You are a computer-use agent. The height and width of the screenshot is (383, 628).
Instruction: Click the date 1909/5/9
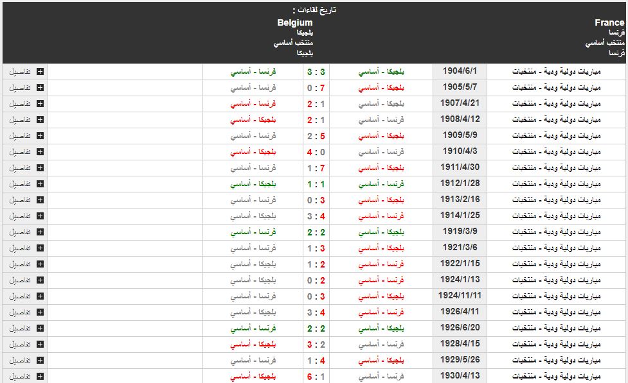pyautogui.click(x=460, y=135)
